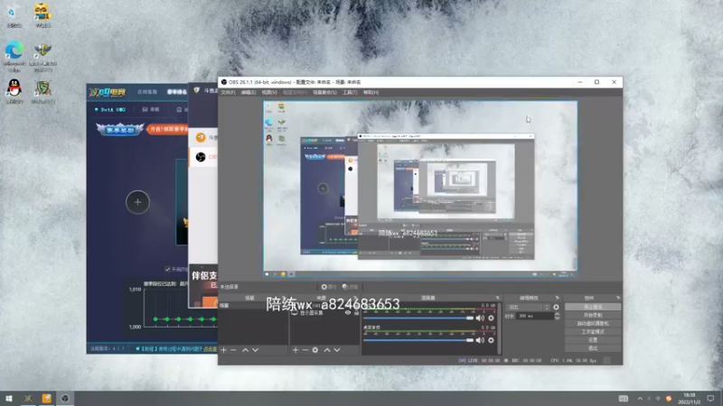Remove the selected source with minus icon
The width and height of the screenshot is (723, 406).
pyautogui.click(x=305, y=350)
